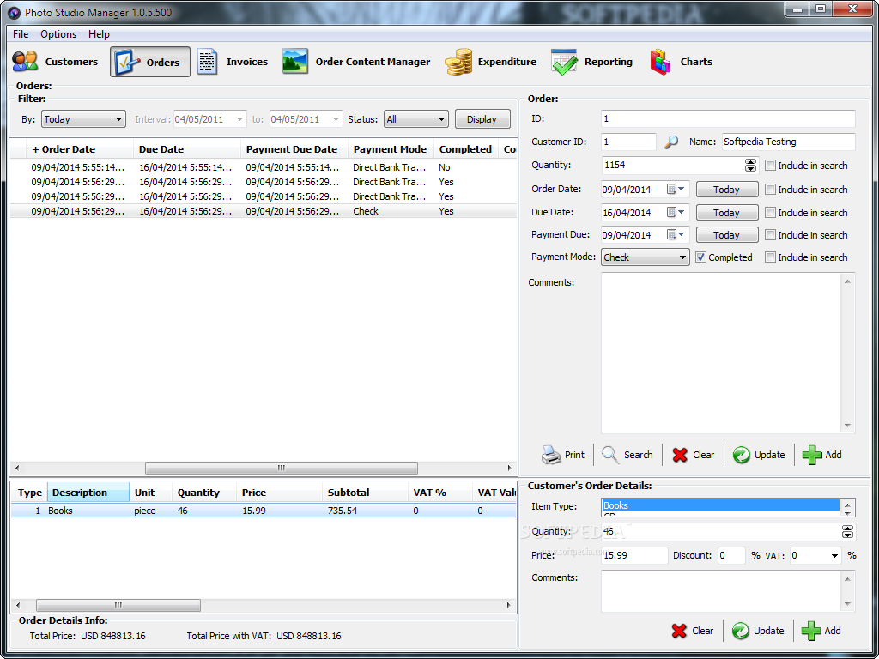Open Order Content Manager picture icon

coord(295,62)
